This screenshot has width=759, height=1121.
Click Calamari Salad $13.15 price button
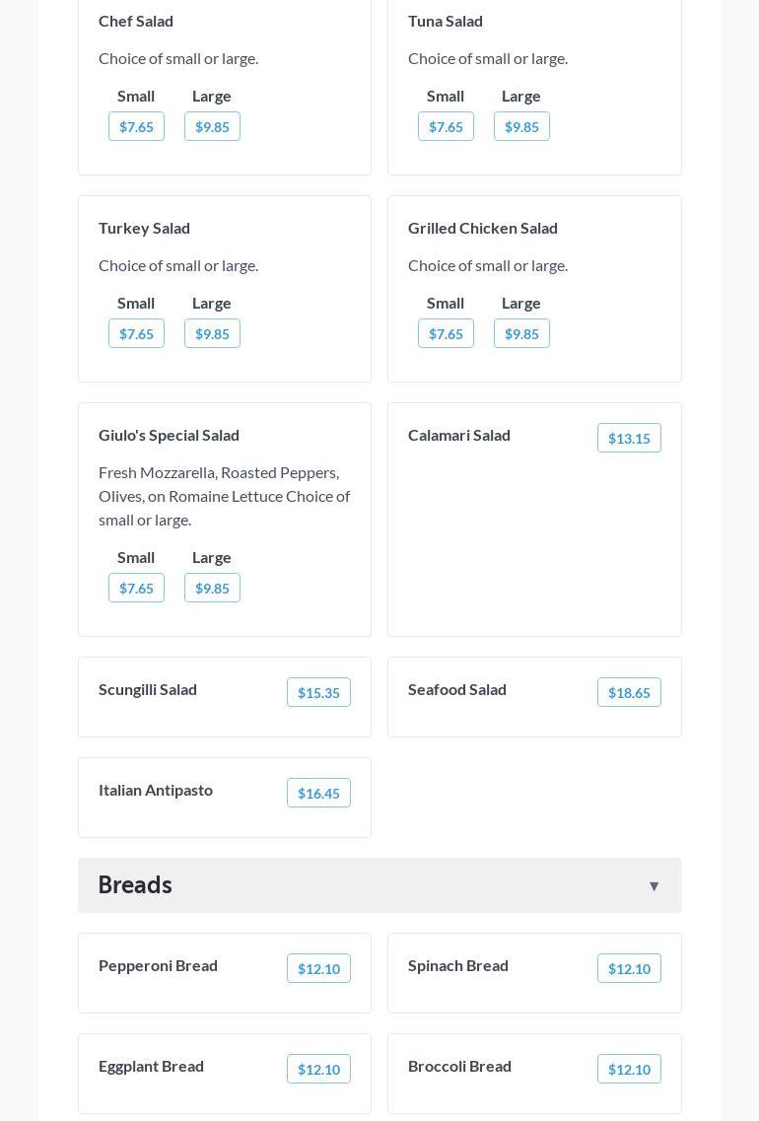point(629,439)
